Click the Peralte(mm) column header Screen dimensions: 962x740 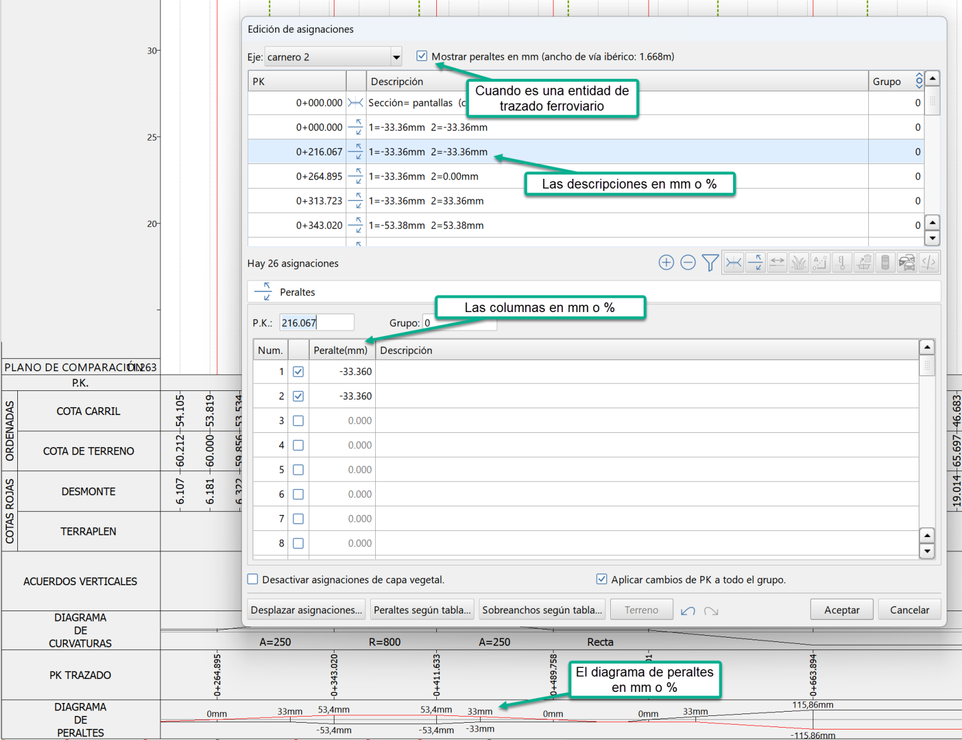pos(342,350)
